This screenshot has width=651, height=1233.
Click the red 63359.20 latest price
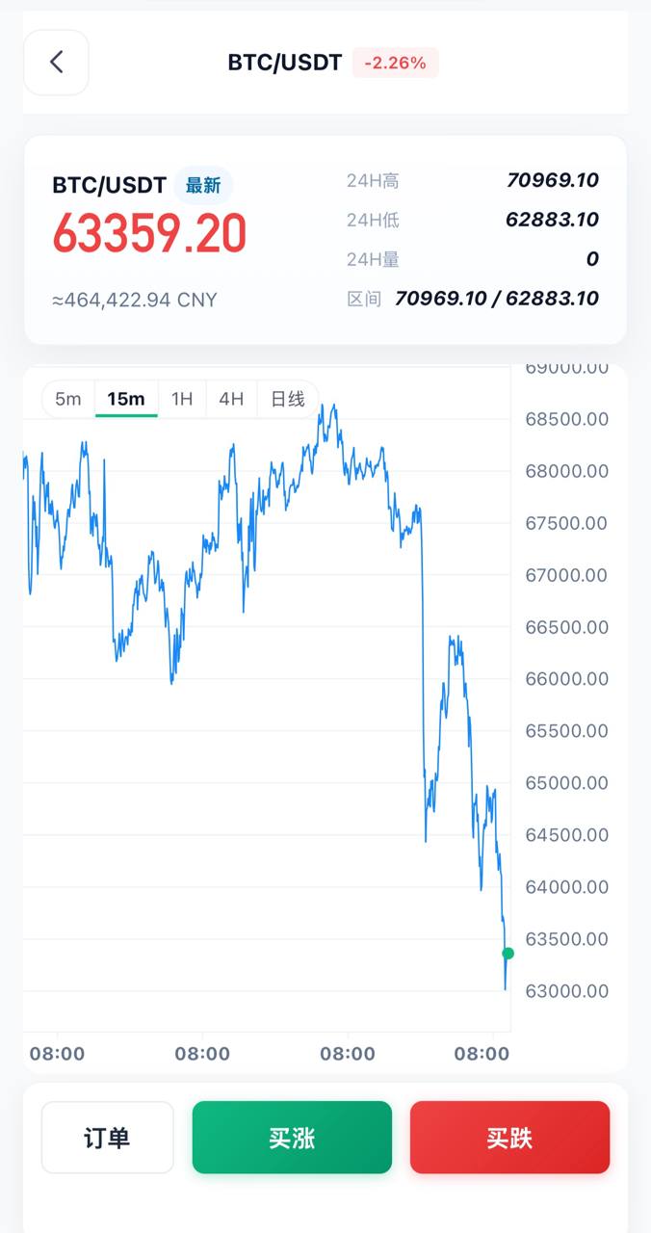[x=149, y=233]
